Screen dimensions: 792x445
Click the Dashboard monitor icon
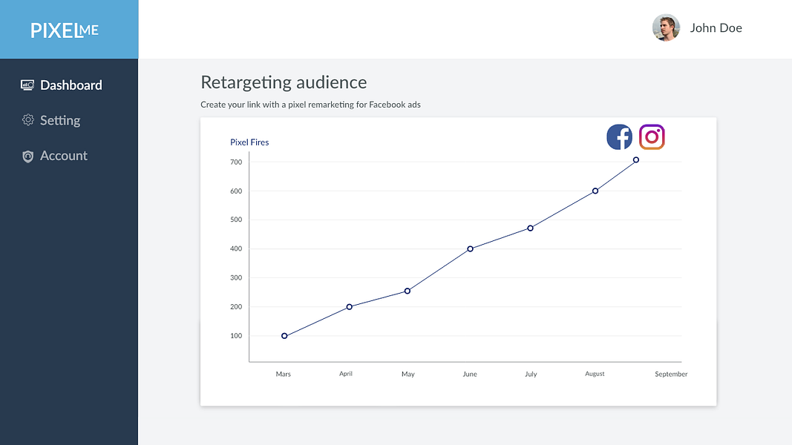[x=27, y=85]
